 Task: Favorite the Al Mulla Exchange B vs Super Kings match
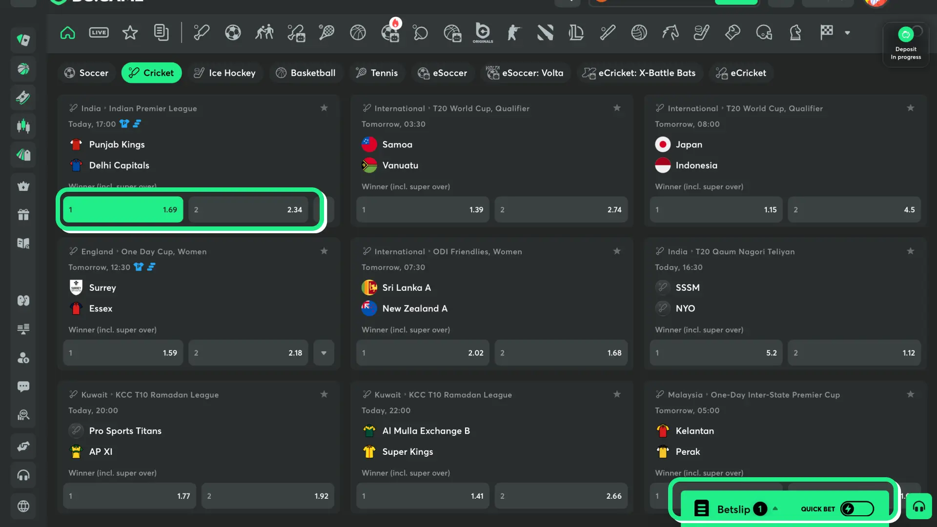click(617, 394)
